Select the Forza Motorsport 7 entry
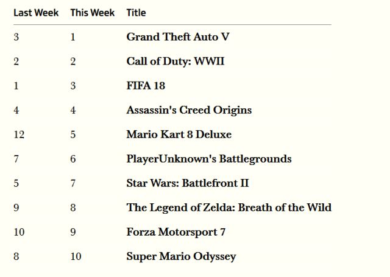The height and width of the screenshot is (277, 390). tap(176, 232)
